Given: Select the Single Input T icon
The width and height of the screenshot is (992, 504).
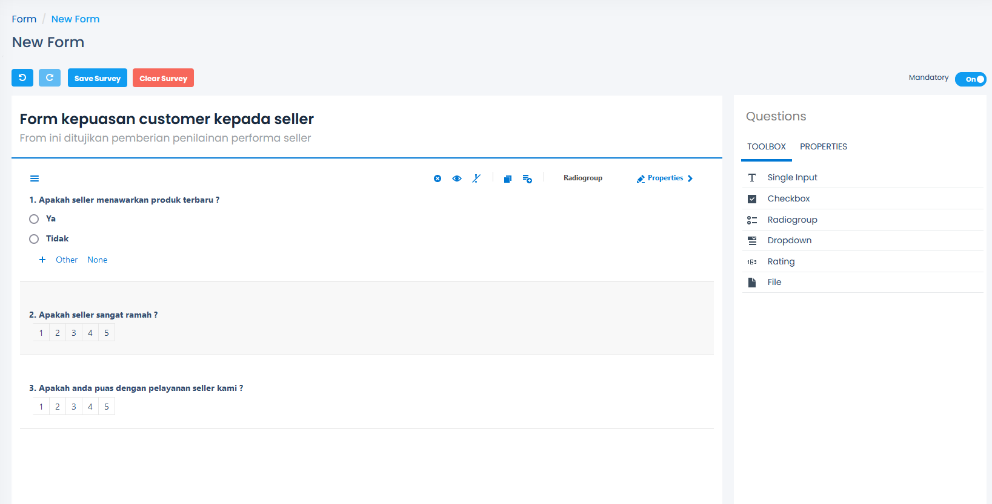Looking at the screenshot, I should pyautogui.click(x=752, y=177).
